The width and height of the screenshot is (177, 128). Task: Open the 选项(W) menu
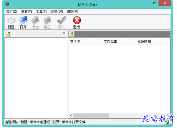click(57, 11)
